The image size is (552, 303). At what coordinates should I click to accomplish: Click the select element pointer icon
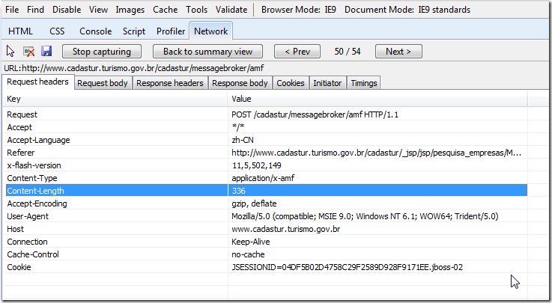(x=10, y=52)
